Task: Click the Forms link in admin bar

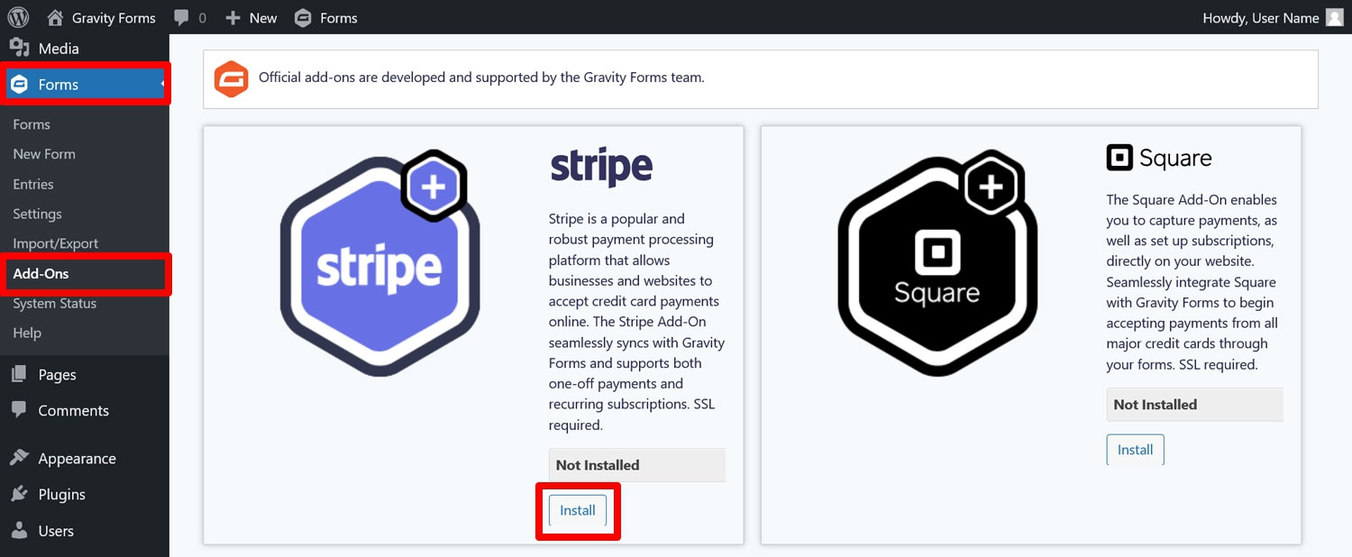Action: click(x=339, y=18)
